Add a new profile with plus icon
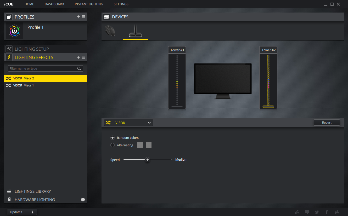The width and height of the screenshot is (348, 216). pos(78,17)
